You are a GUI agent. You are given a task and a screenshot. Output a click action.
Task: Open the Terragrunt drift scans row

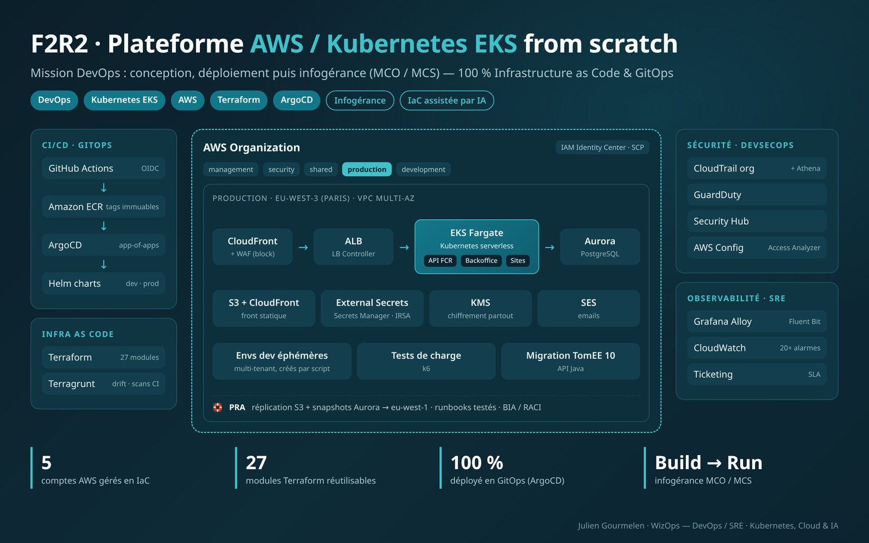point(104,384)
